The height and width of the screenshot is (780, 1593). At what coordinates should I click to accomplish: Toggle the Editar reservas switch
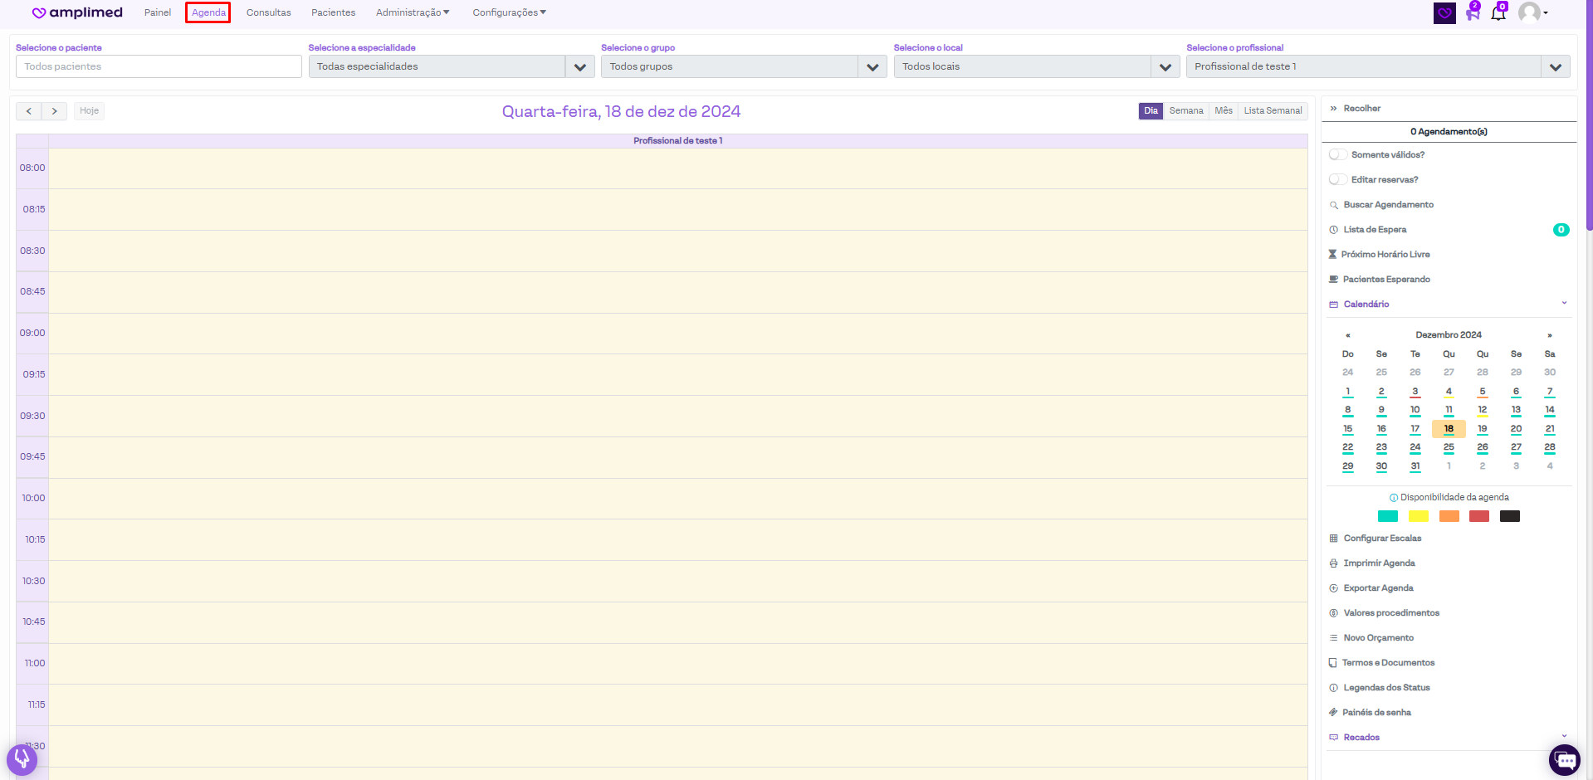point(1337,180)
